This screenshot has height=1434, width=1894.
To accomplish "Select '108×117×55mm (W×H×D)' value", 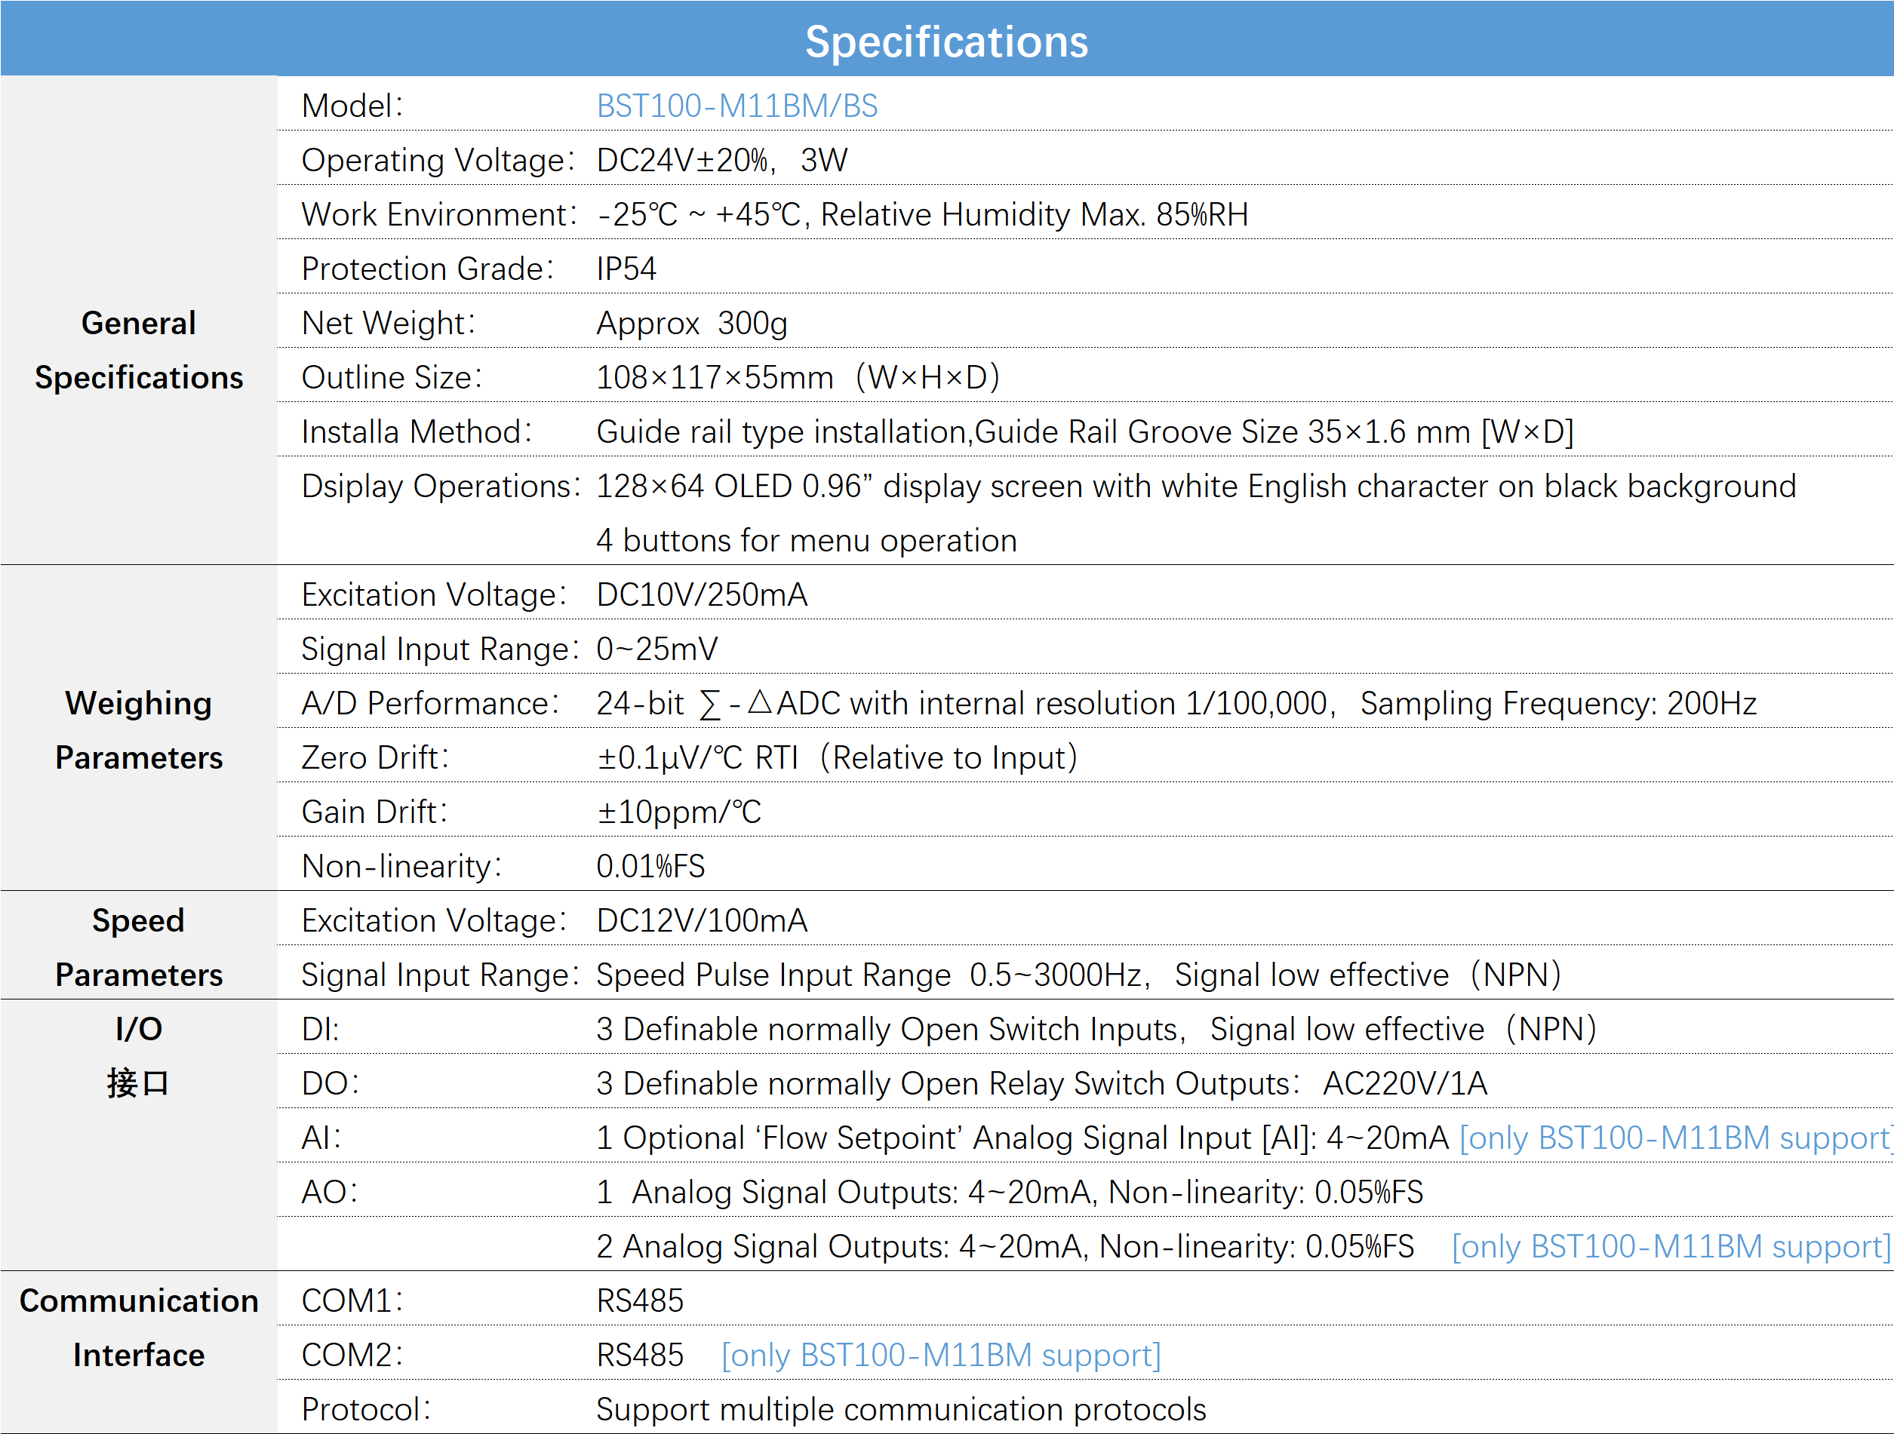I will (x=798, y=378).
